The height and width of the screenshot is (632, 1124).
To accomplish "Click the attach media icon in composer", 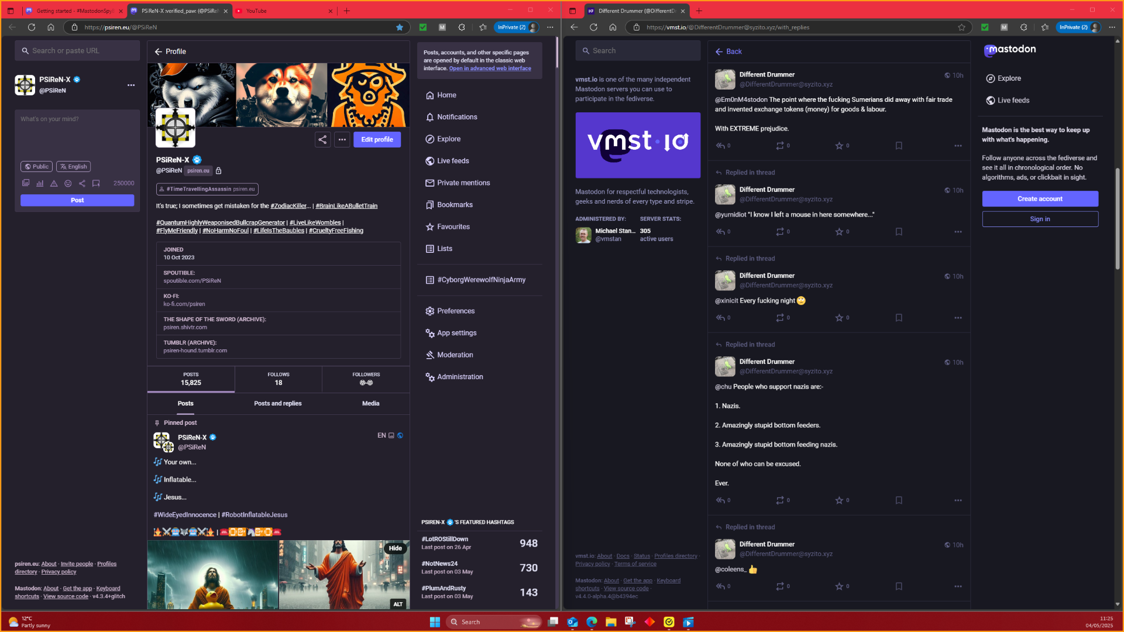I will point(26,183).
